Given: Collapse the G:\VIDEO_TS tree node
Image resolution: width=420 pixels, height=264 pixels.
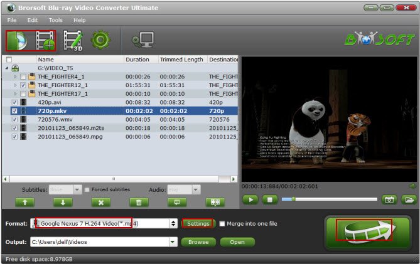Looking at the screenshot, I should (7, 68).
